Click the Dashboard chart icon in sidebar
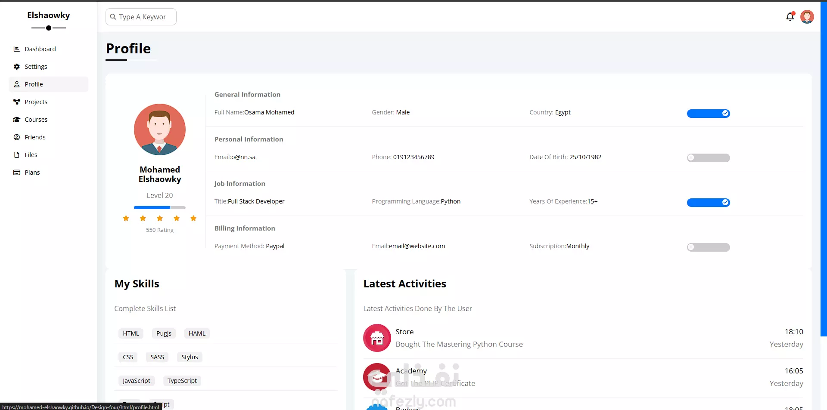 pyautogui.click(x=17, y=49)
